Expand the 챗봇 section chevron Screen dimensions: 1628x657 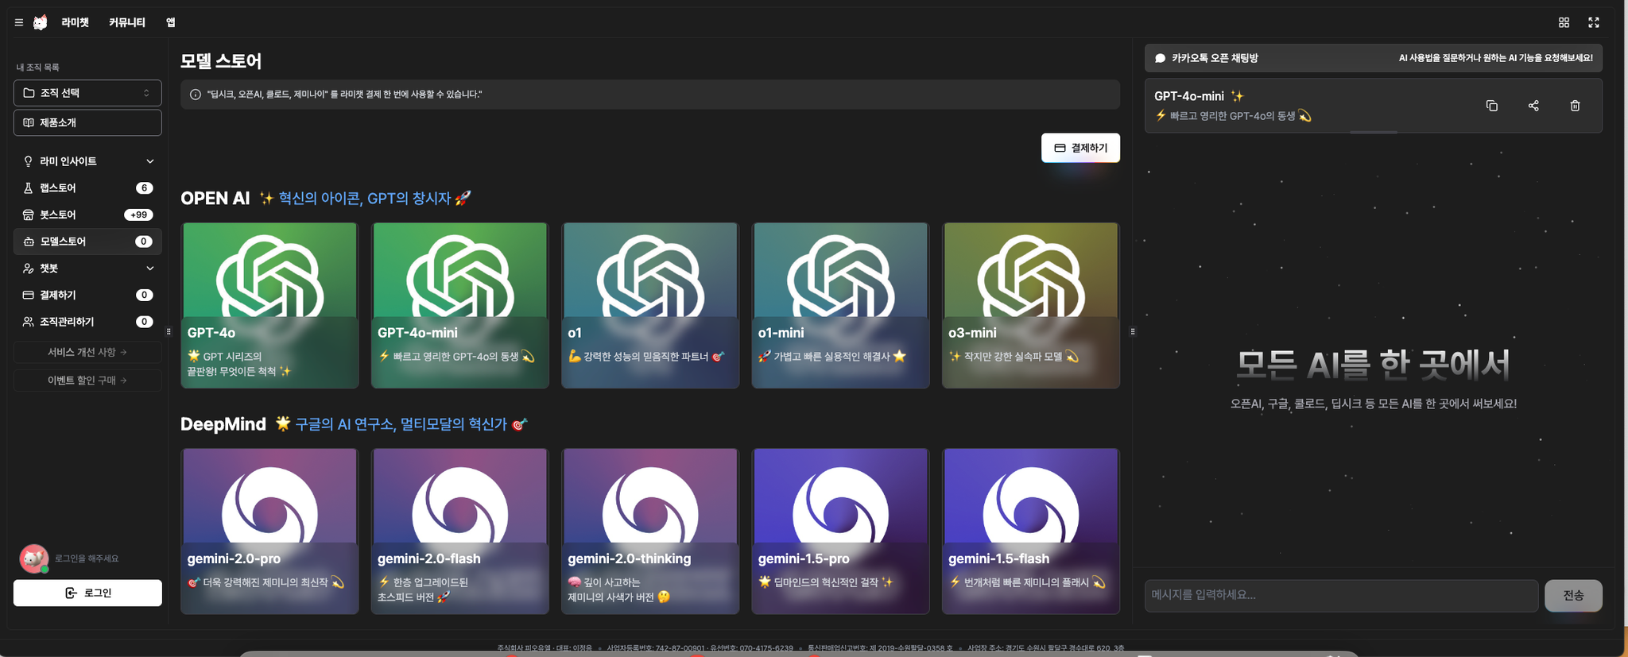(149, 269)
